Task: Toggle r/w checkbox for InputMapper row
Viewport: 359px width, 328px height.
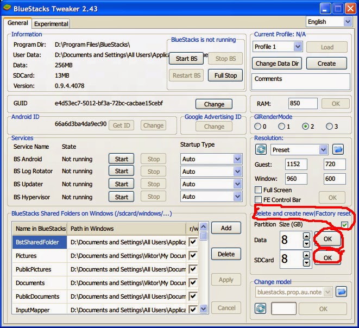Action: [193, 310]
